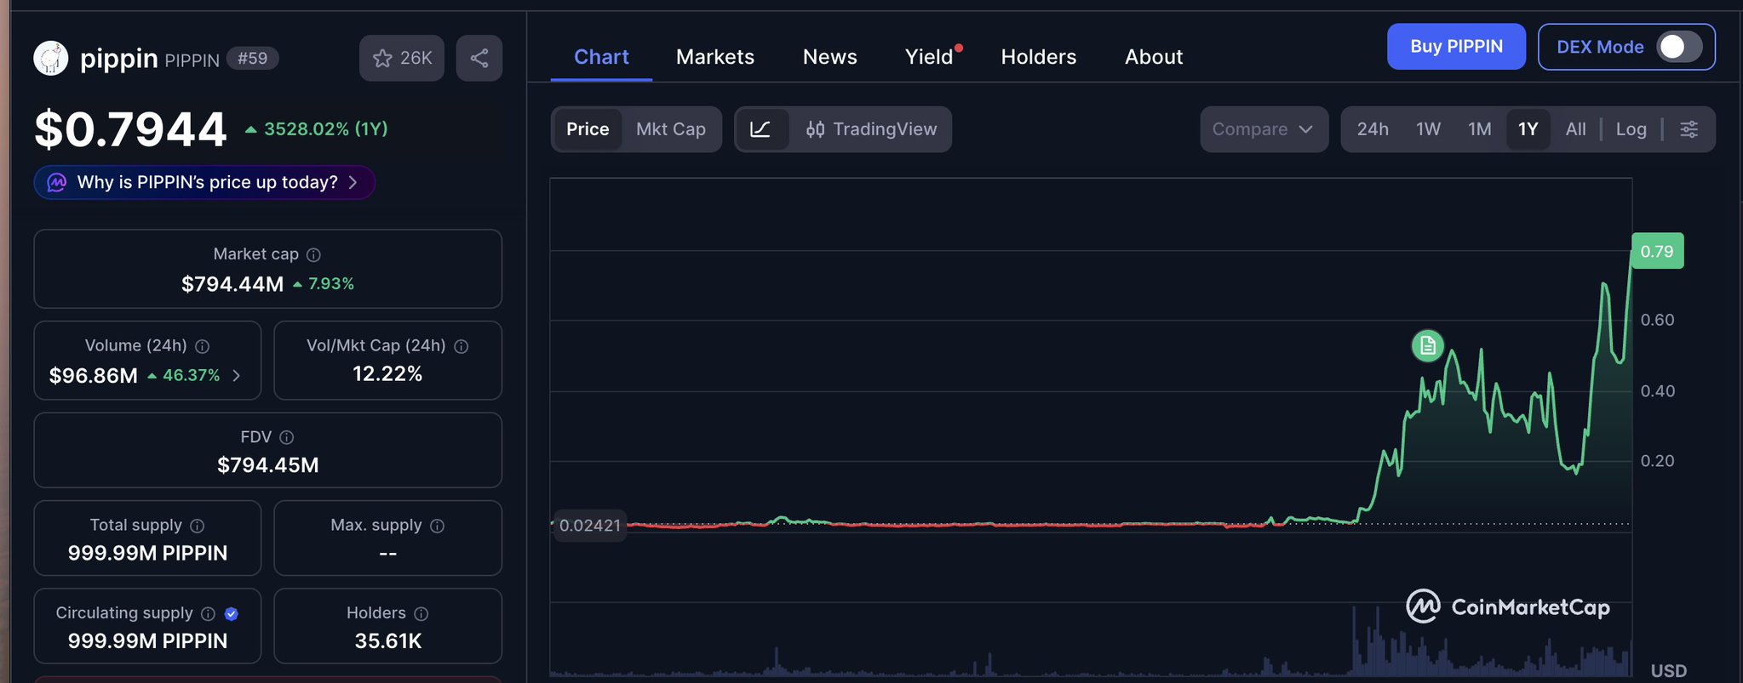
Task: Switch chart to Mkt Cap view
Action: 671,129
